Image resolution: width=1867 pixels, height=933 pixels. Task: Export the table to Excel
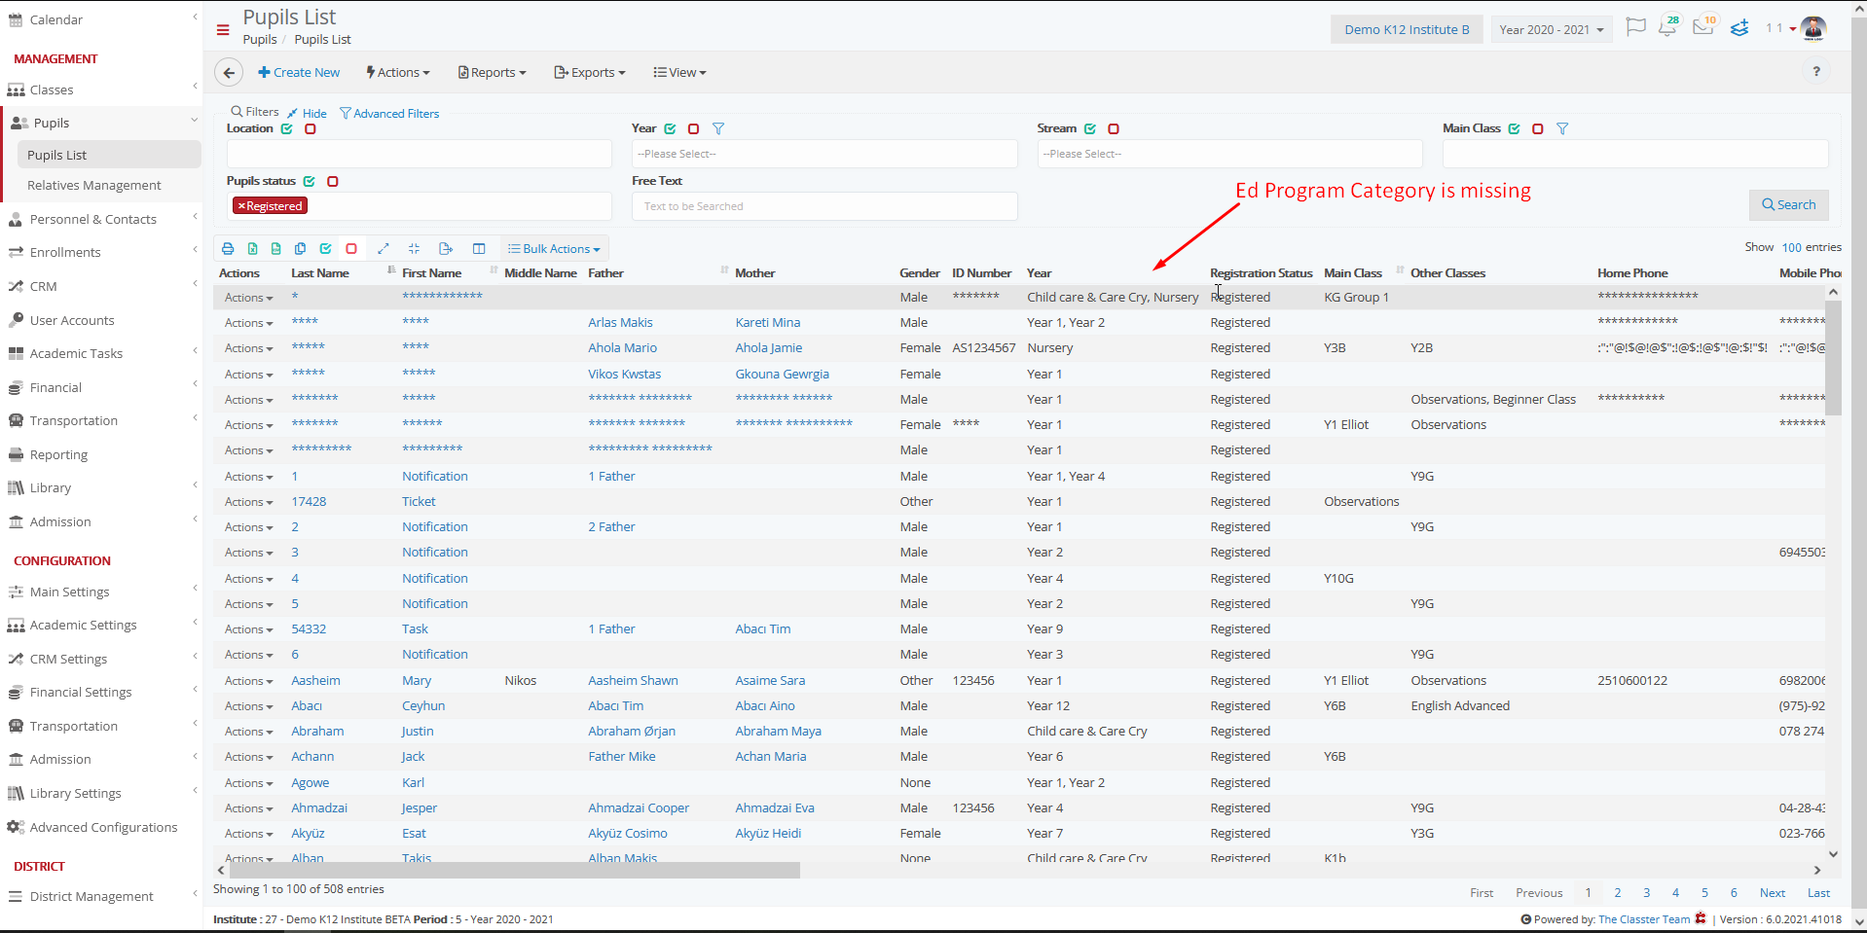(252, 249)
